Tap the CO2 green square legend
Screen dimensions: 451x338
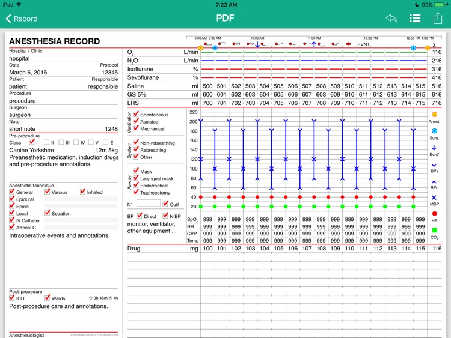click(x=434, y=230)
